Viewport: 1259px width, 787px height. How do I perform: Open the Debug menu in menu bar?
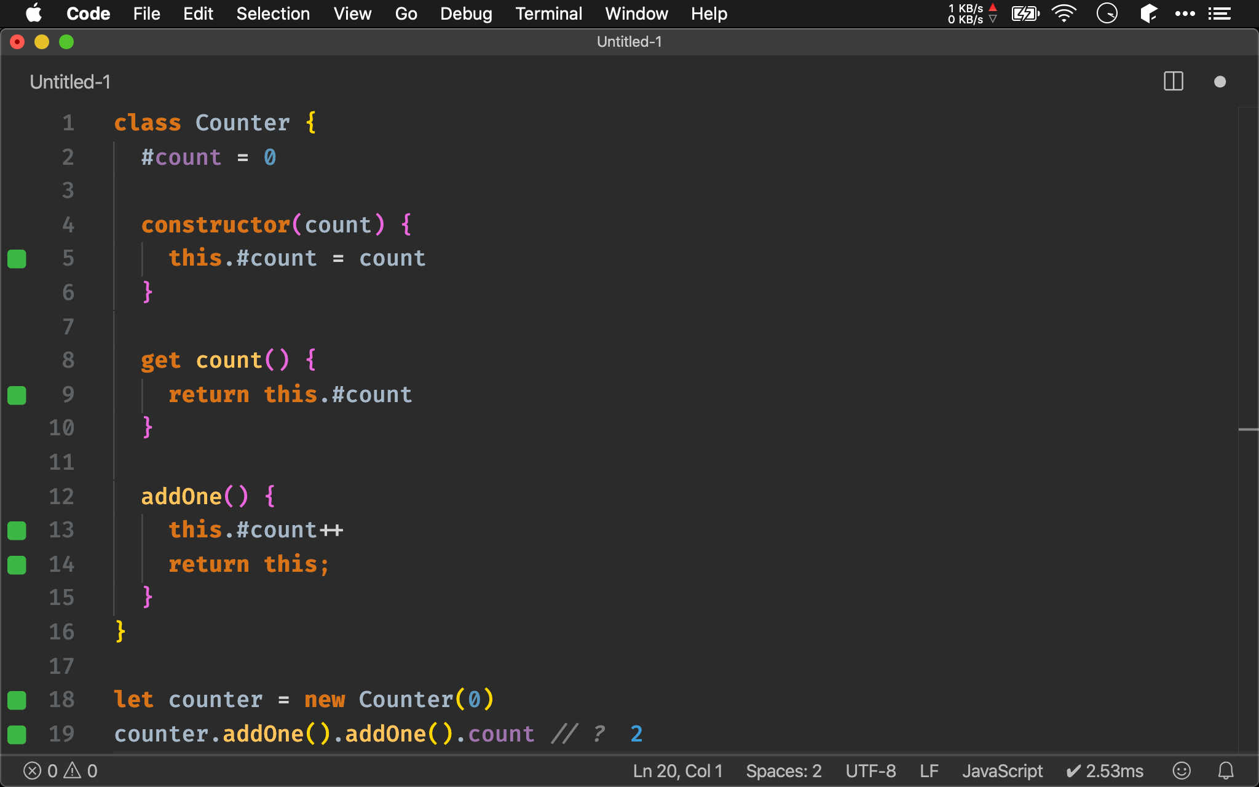465,14
